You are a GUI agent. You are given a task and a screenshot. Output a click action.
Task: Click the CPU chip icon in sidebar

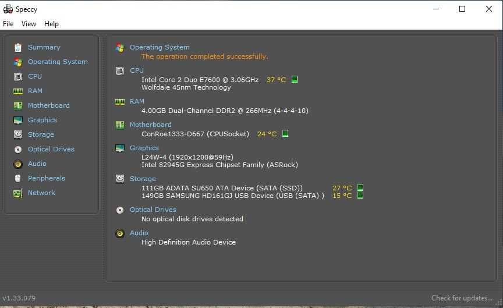(18, 77)
